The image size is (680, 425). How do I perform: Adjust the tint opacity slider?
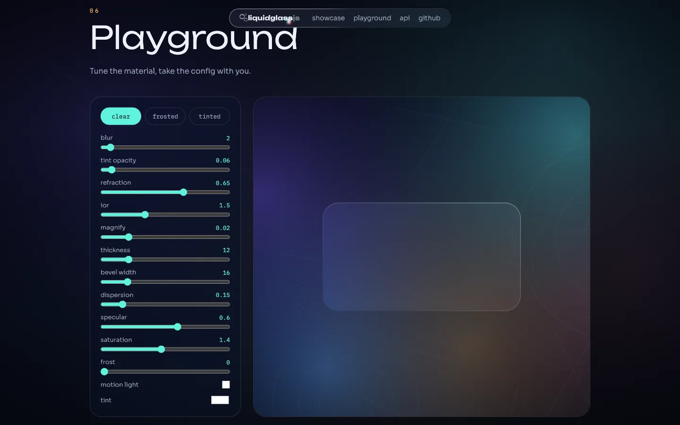(165, 170)
